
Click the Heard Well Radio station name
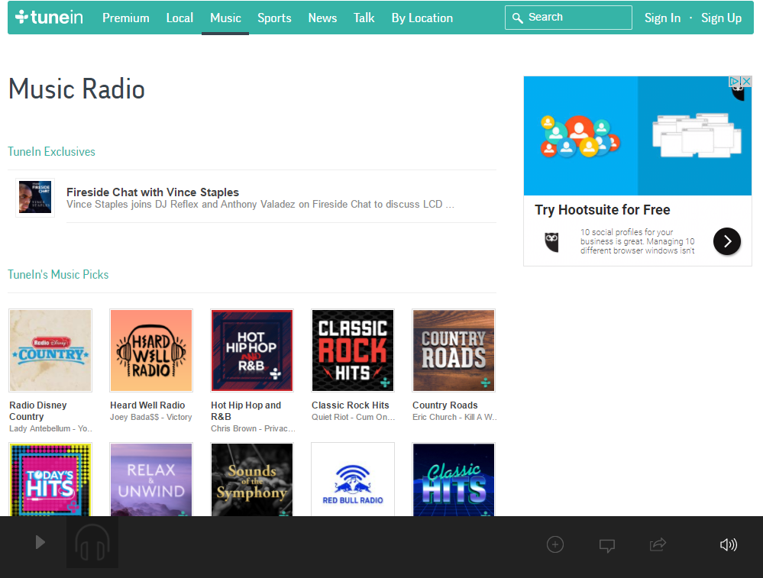[147, 405]
